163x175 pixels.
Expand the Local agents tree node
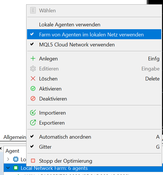[8, 159]
